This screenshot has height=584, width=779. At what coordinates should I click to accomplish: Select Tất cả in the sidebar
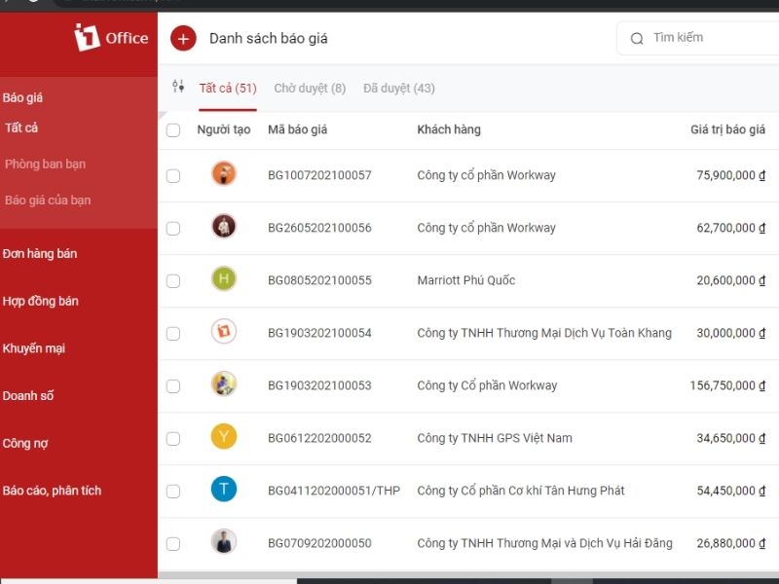(21, 128)
